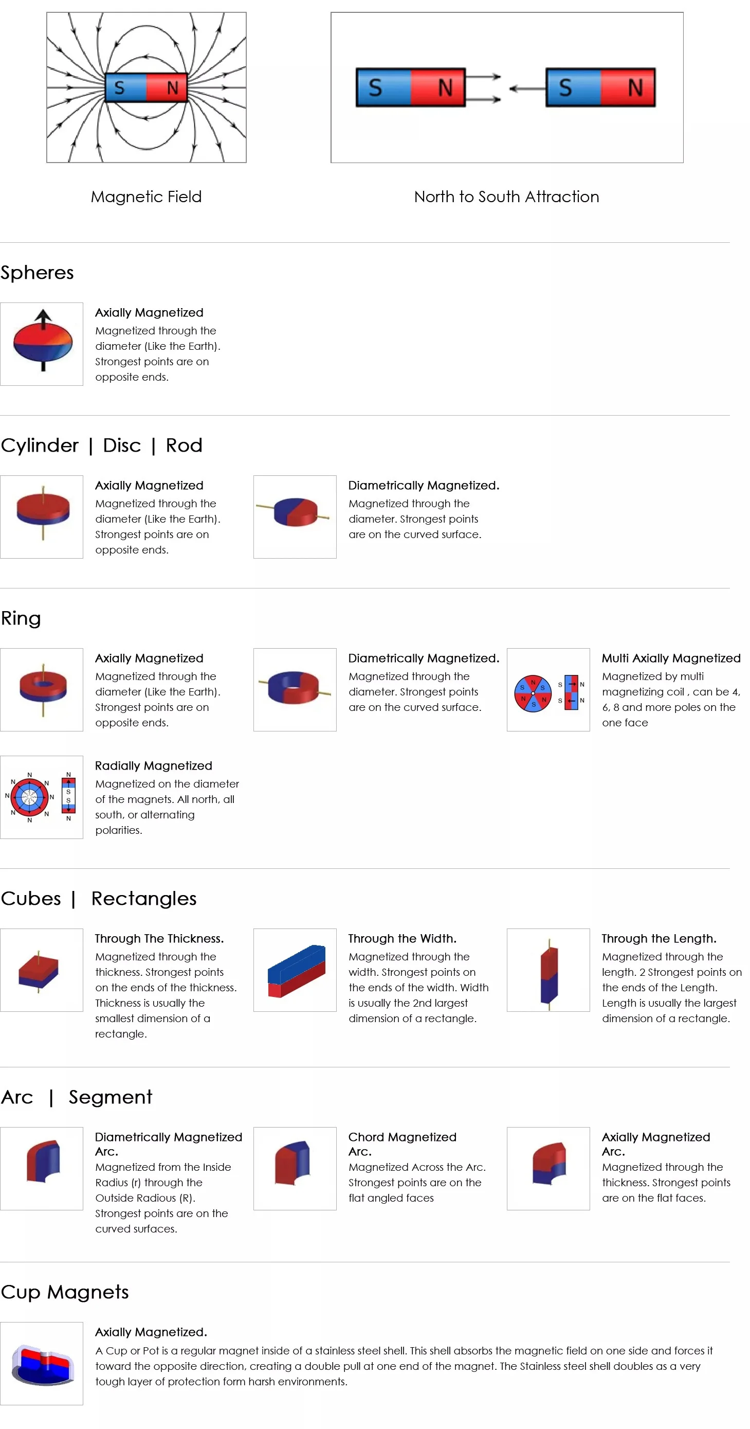Select the diametrically magnetized arc icon
Screen dimensions: 750x1429
(42, 1168)
